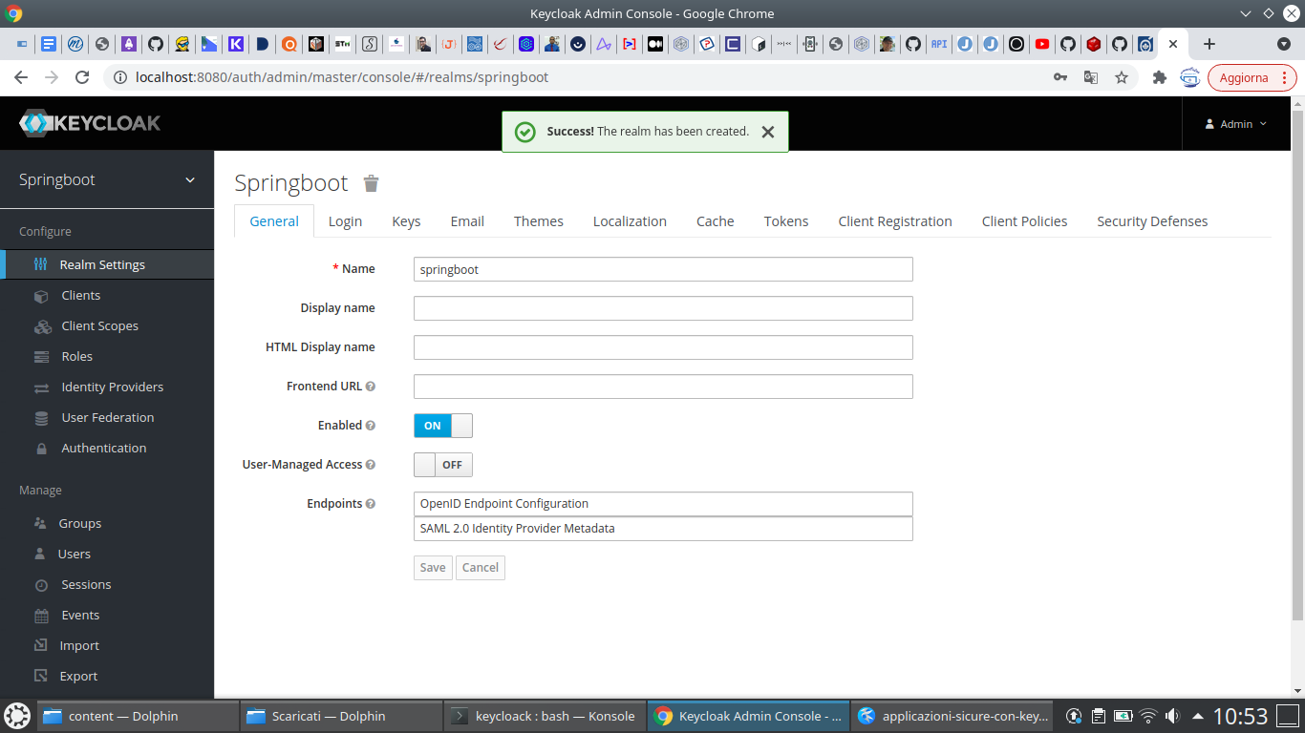
Task: Switch to the Konsole bash taskbar window
Action: 545,716
